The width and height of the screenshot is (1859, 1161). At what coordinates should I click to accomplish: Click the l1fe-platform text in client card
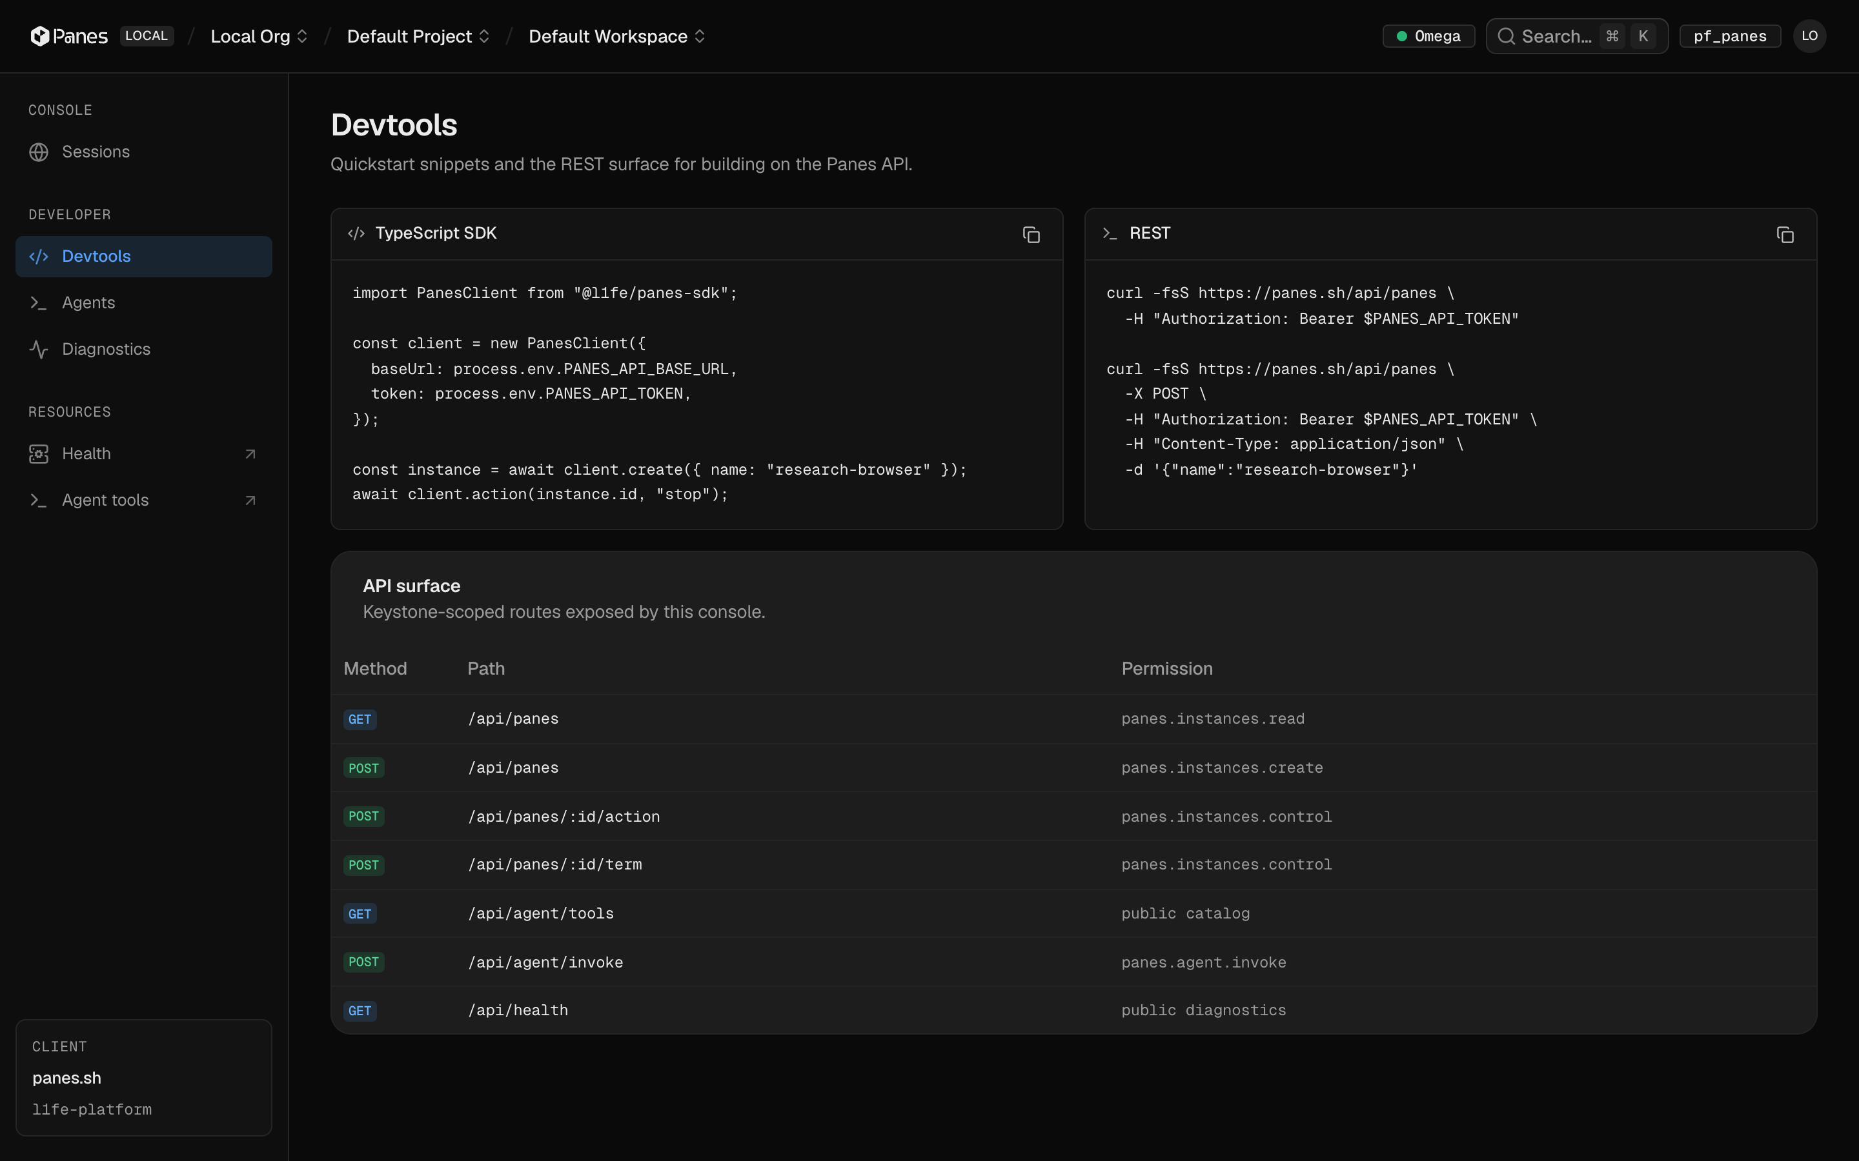point(92,1109)
